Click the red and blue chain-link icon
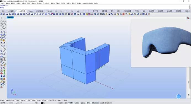Image resolution: width=191 pixels, height=104 pixels. (x=51, y=14)
